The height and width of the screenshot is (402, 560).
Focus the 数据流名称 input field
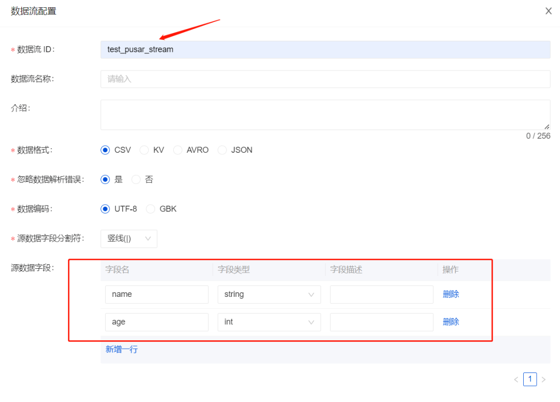[x=325, y=79]
